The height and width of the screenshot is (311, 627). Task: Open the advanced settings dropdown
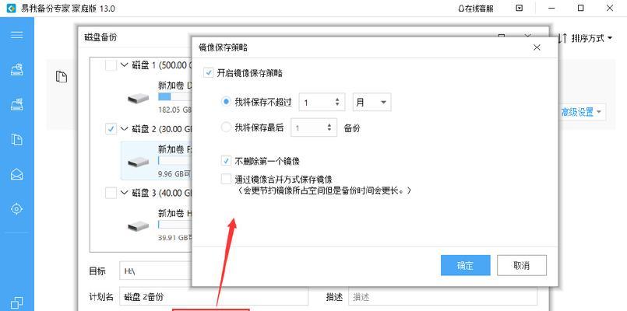(581, 113)
